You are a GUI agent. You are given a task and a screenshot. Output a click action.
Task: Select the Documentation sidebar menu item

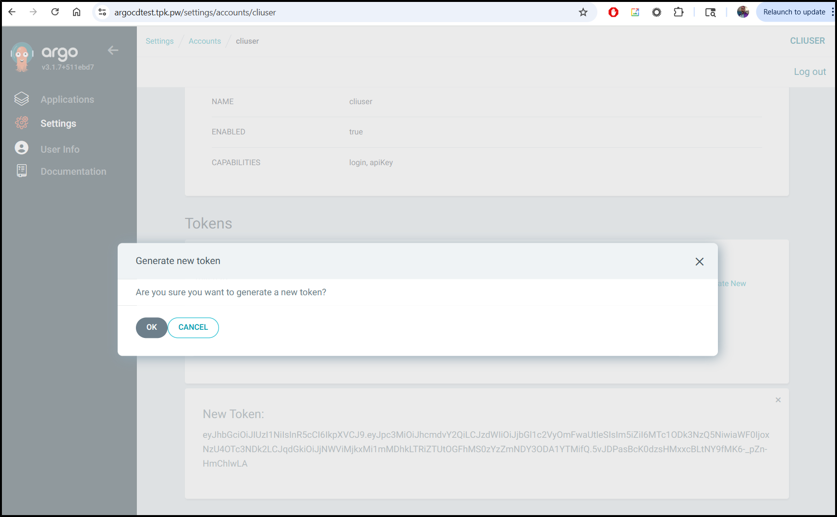[73, 172]
